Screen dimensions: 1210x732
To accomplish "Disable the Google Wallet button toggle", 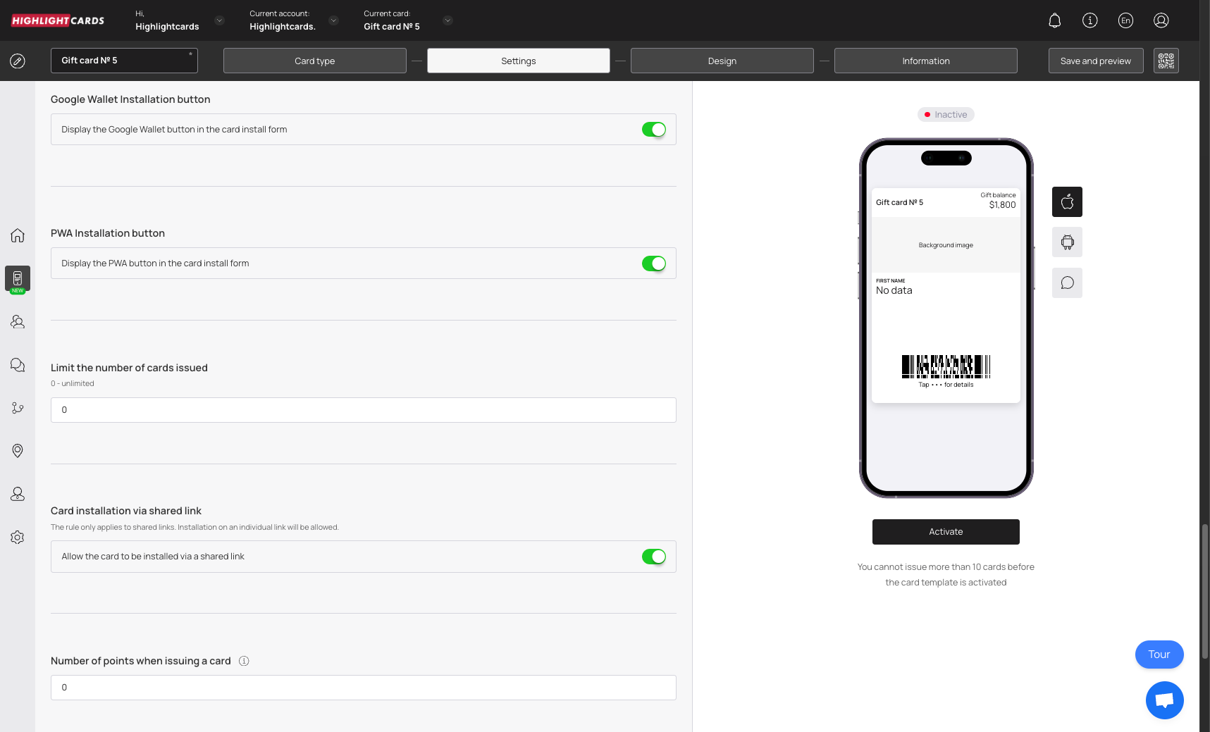I will [653, 130].
